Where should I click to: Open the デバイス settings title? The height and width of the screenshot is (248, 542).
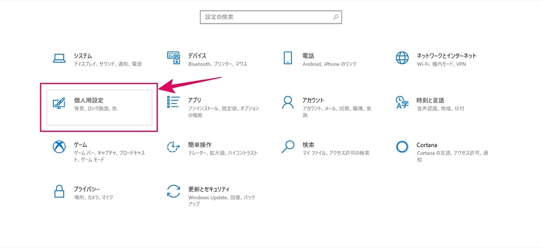(197, 56)
